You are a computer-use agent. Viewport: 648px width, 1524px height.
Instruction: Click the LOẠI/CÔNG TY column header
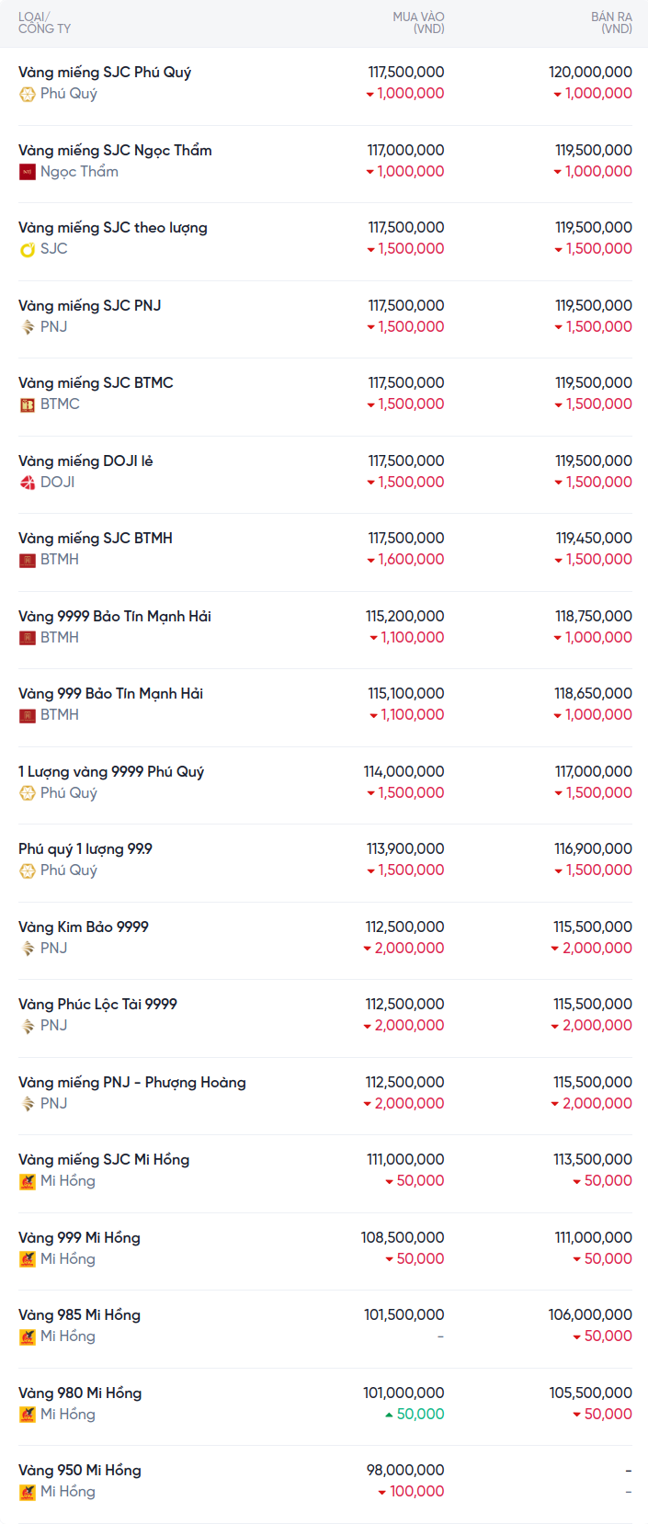click(44, 23)
